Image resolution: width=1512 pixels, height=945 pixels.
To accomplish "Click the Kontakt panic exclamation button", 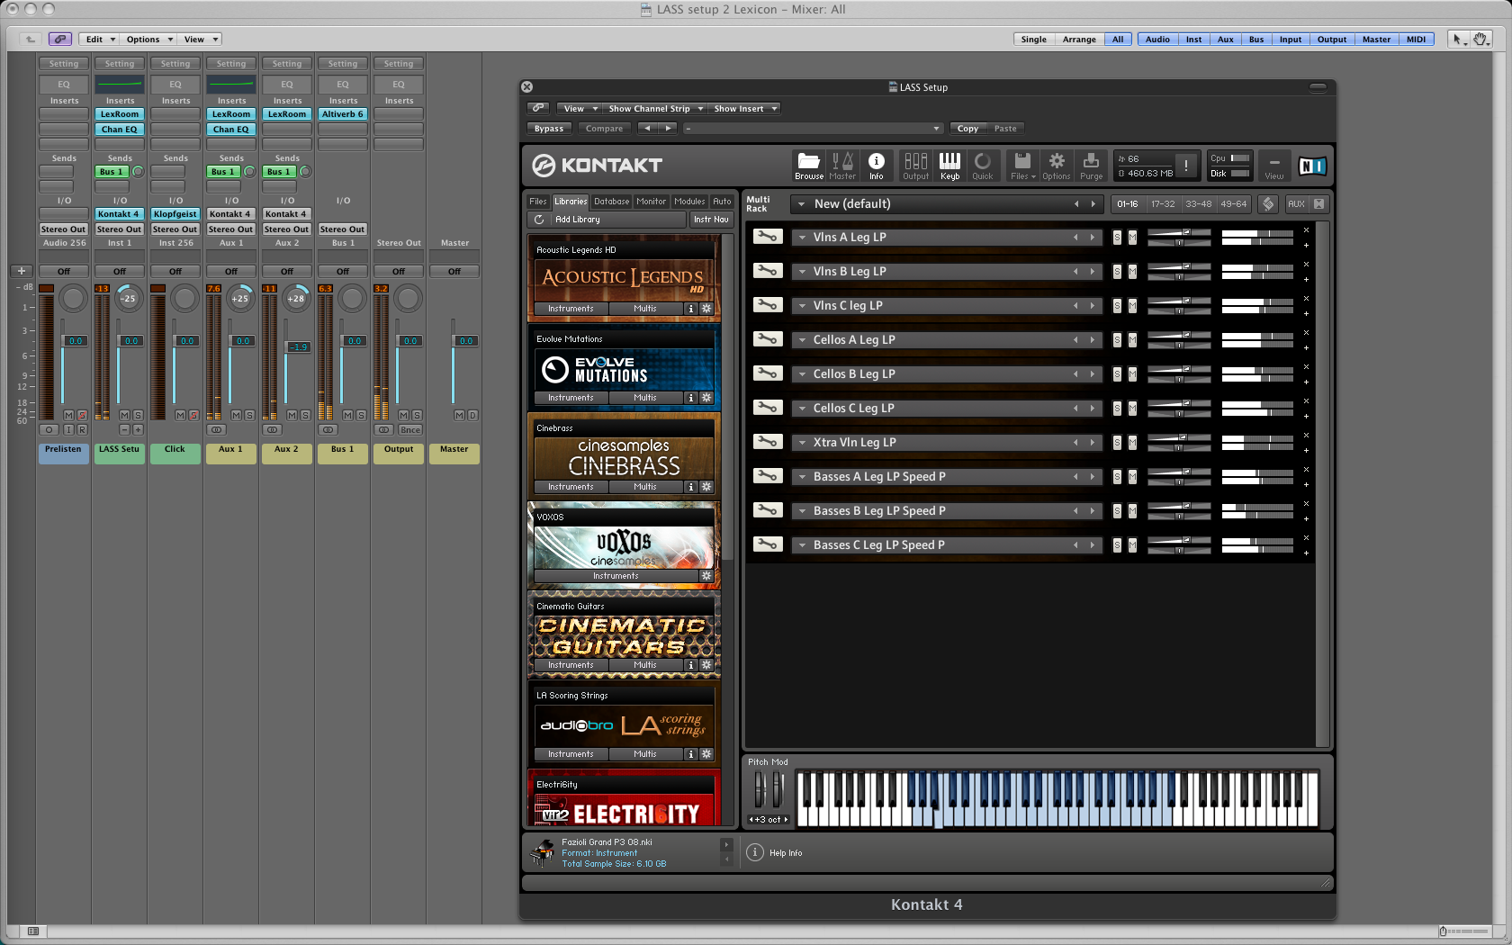I will pyautogui.click(x=1186, y=166).
